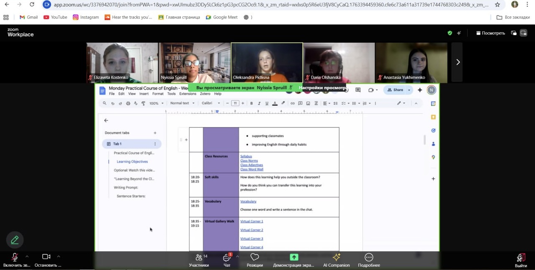Click the green share screen icon
The width and height of the screenshot is (535, 270).
click(x=294, y=257)
